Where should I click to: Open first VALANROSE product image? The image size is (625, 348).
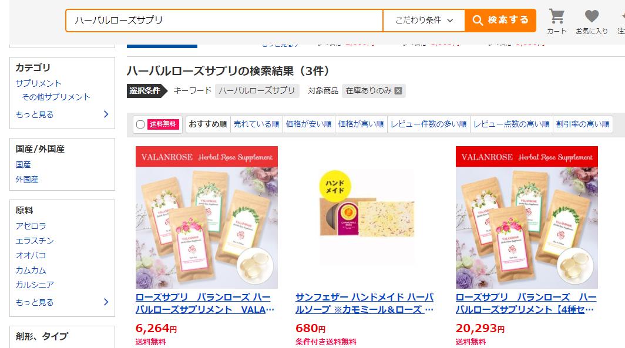207,217
